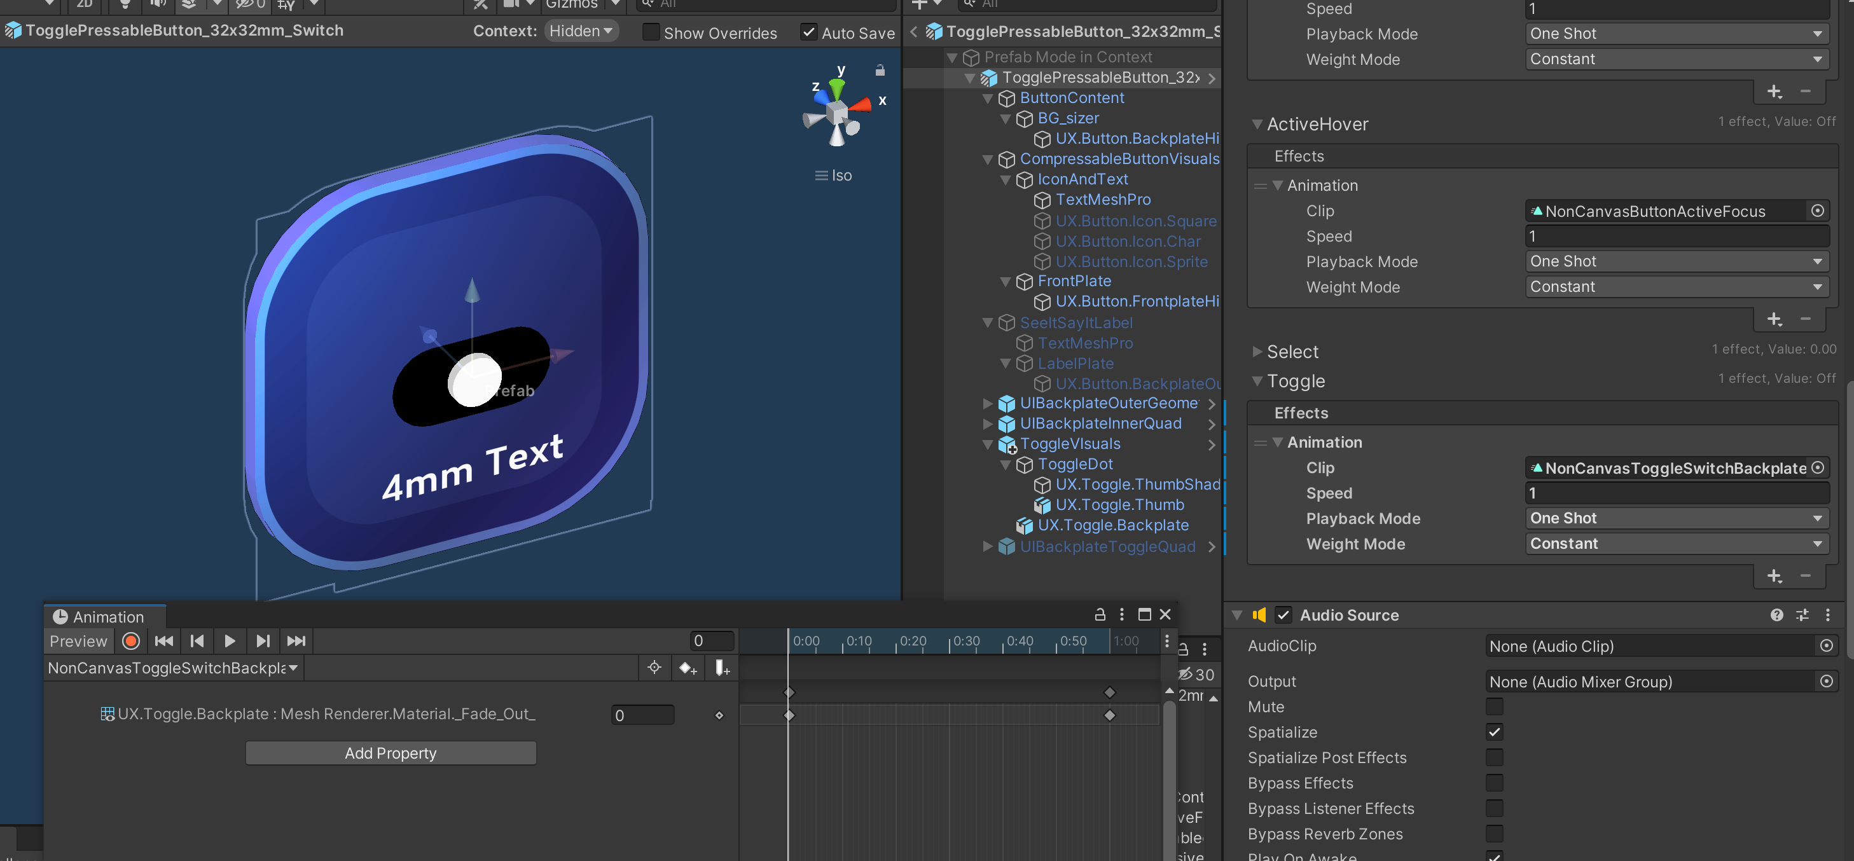This screenshot has width=1854, height=861.
Task: Play the animation clip
Action: point(230,641)
